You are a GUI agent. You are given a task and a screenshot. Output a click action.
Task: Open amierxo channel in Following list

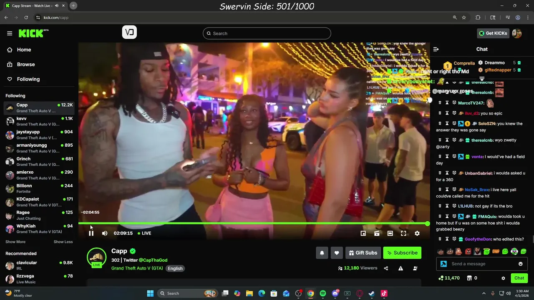[39, 175]
